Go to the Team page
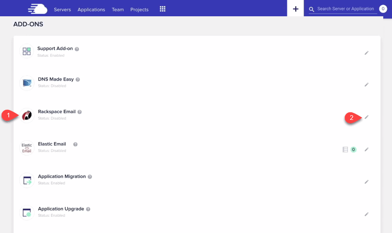Screen dimensions: 392x233 (x=118, y=10)
